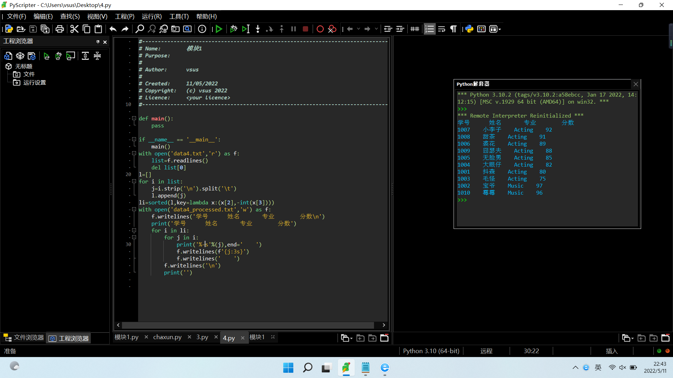Toggle line numbers display
The image size is (673, 378).
point(429,29)
